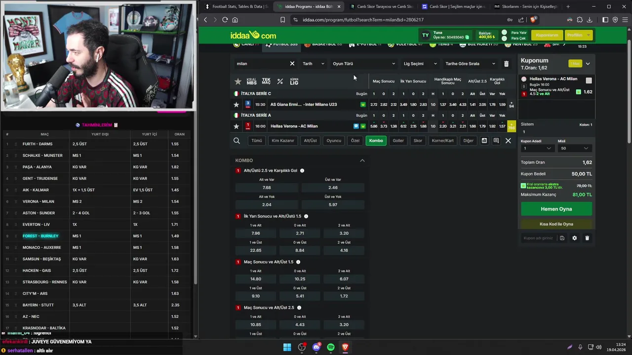
Task: Open the Kupon Adedi dropdown
Action: (x=537, y=148)
